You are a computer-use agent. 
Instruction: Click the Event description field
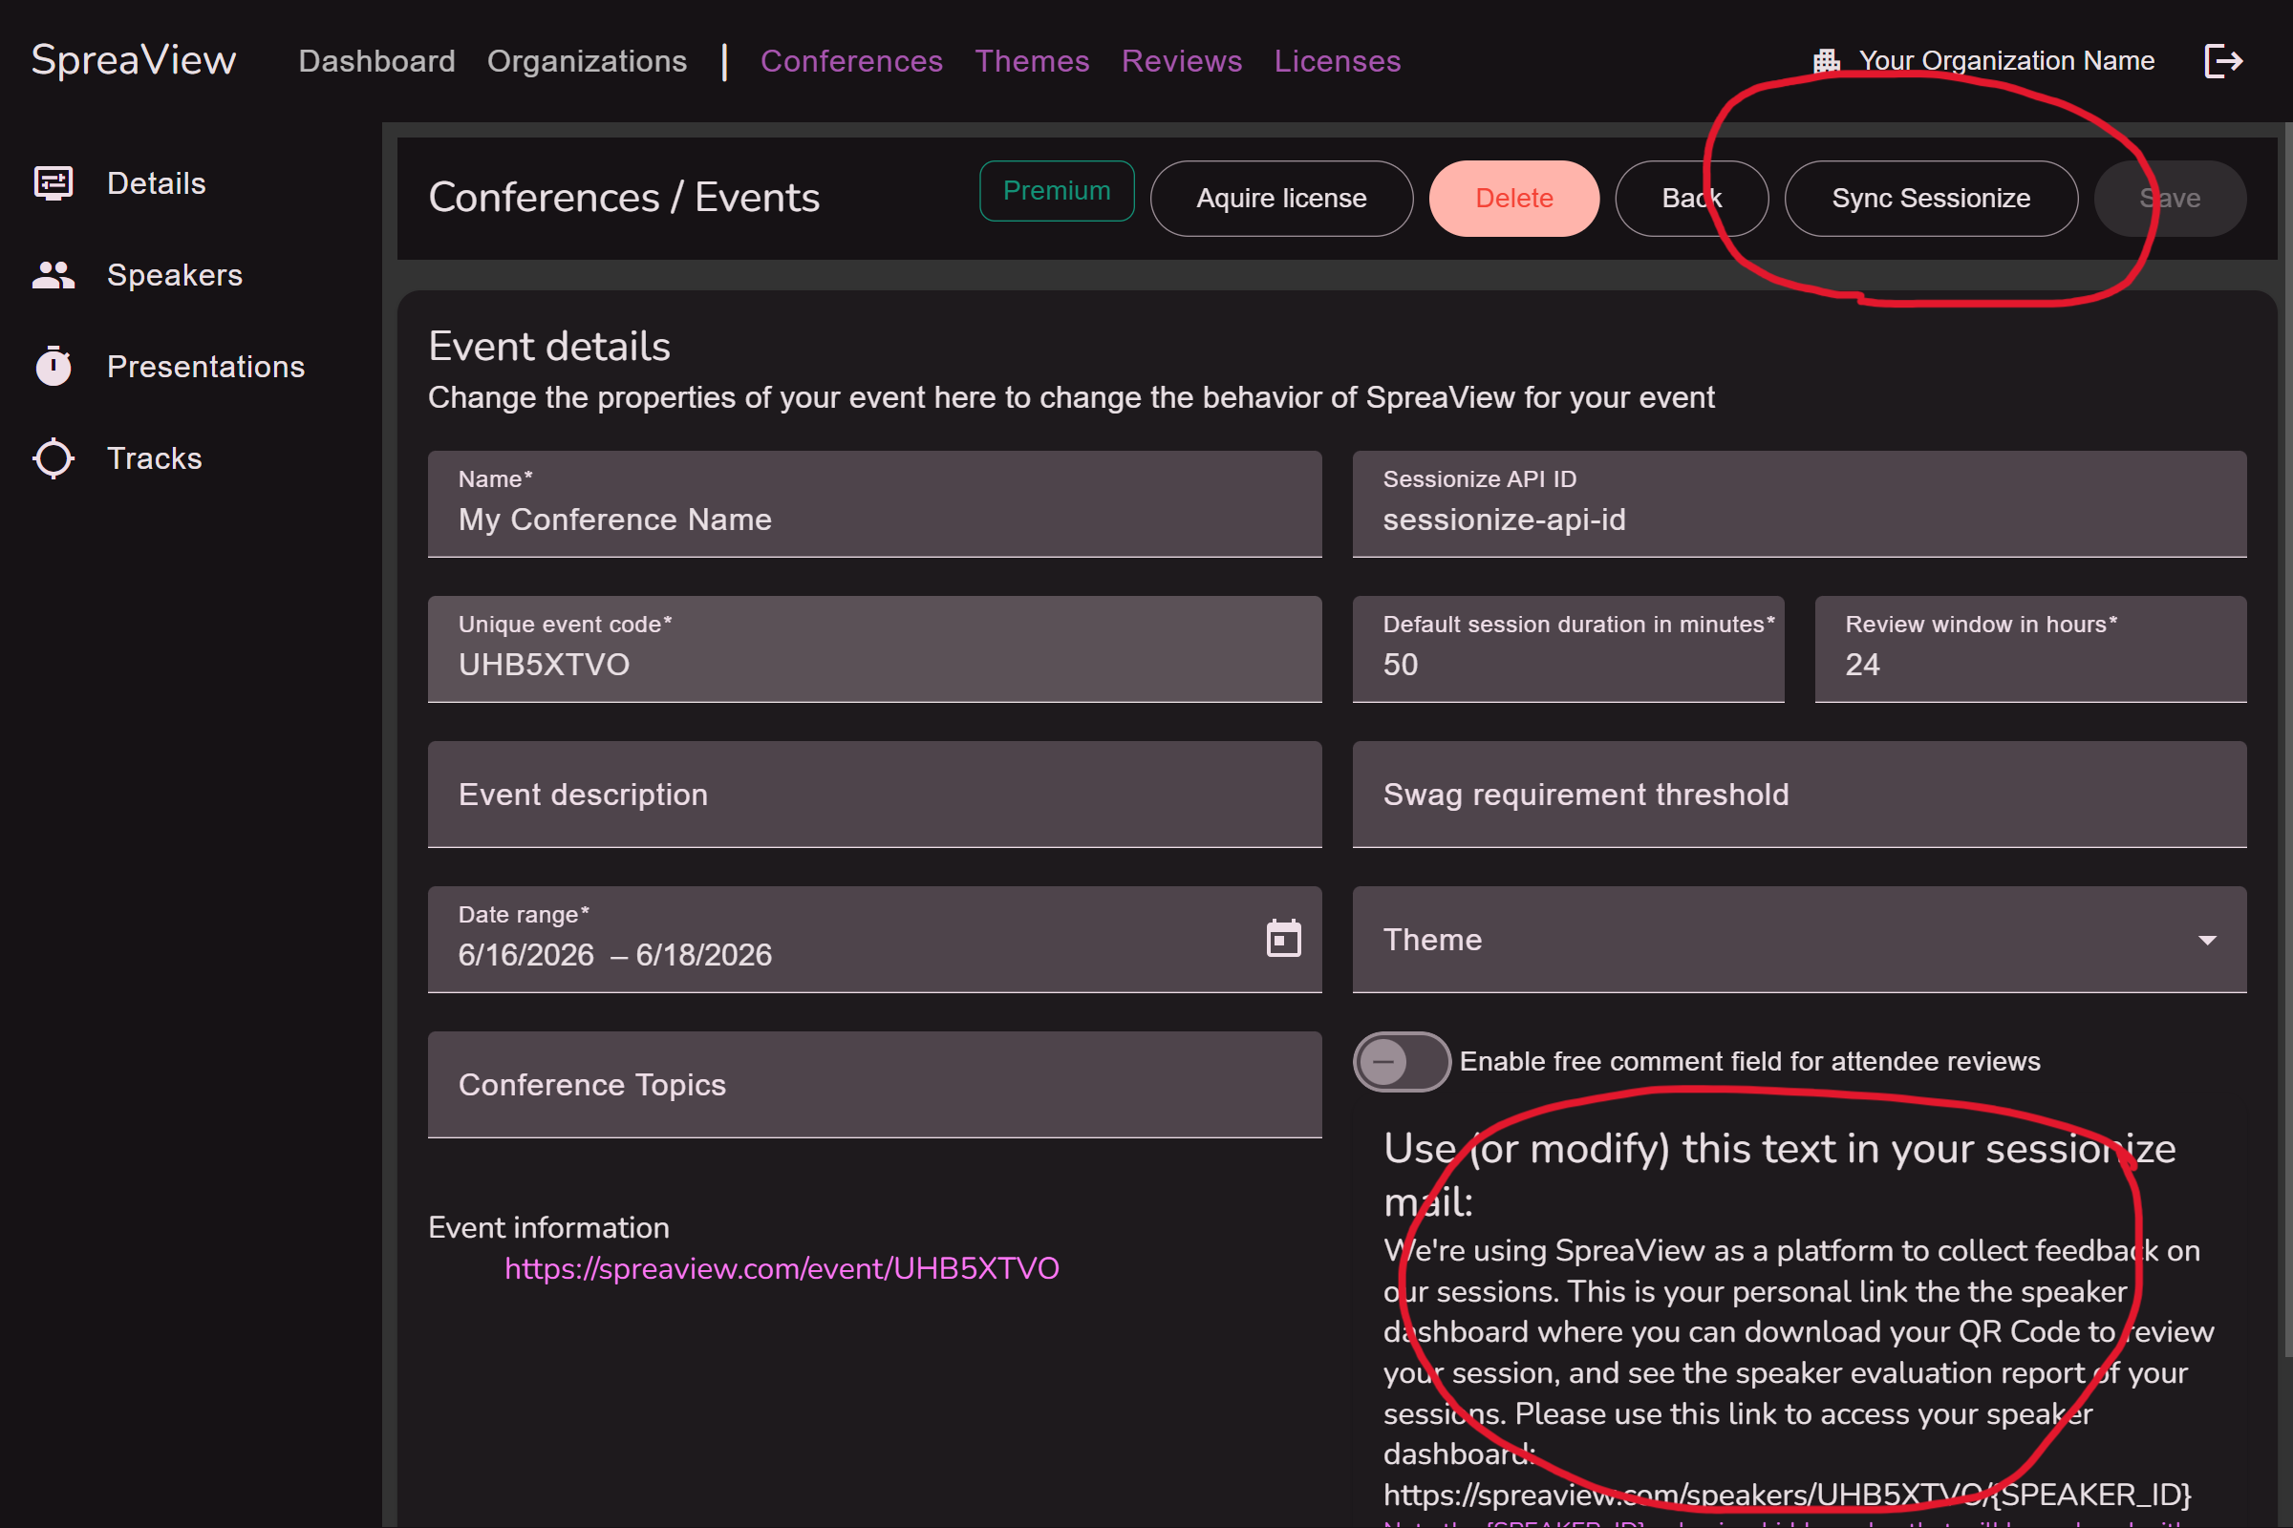click(x=874, y=795)
